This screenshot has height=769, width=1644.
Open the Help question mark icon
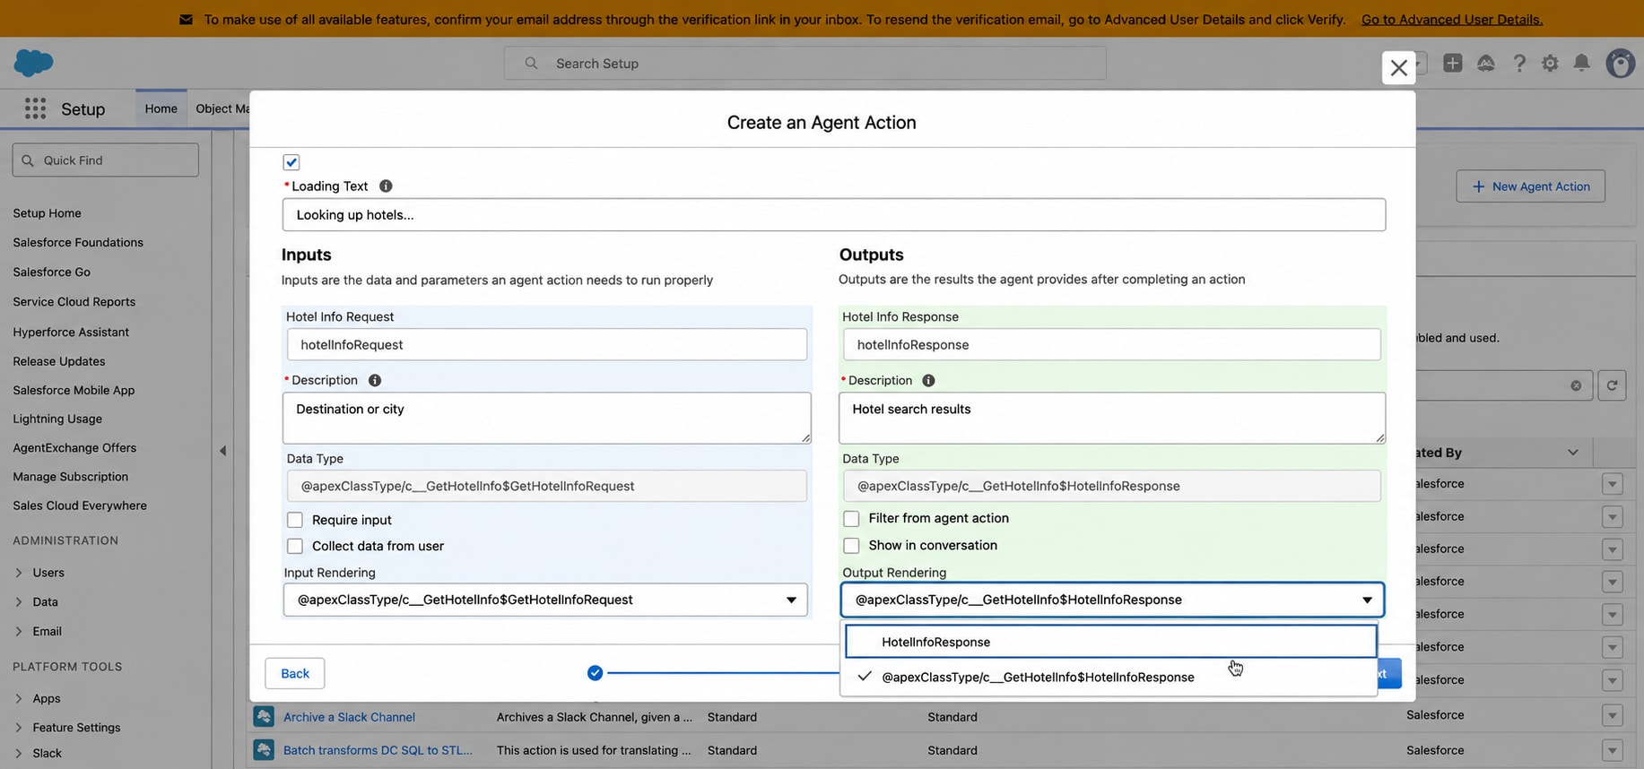pyautogui.click(x=1519, y=63)
